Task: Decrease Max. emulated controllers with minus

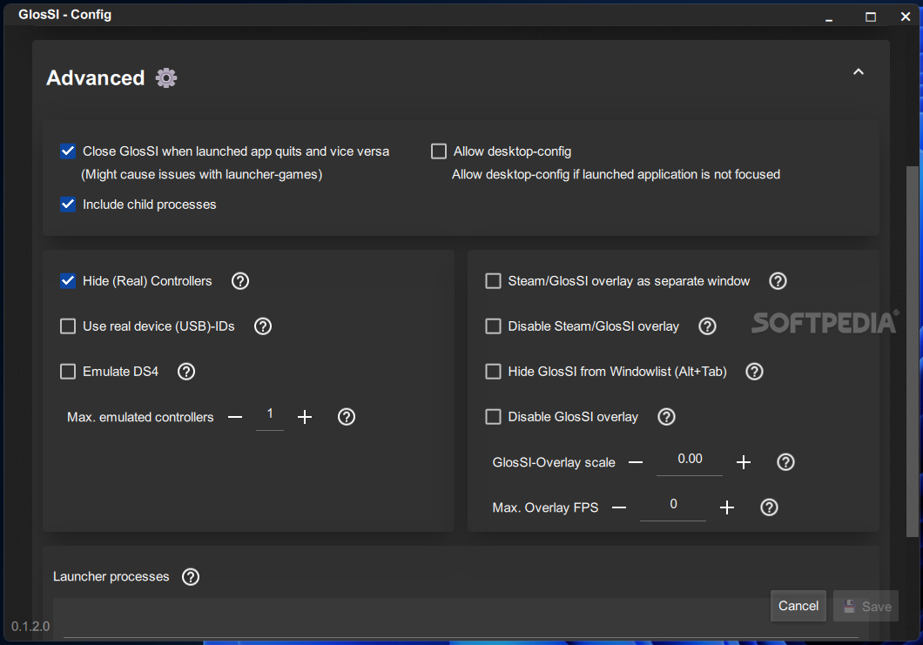Action: click(235, 417)
